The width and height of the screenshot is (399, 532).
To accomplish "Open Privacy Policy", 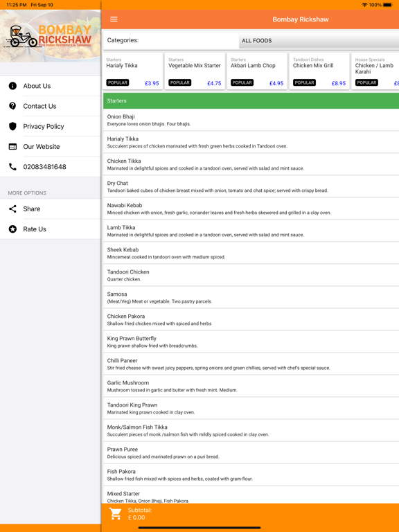I will [x=50, y=127].
